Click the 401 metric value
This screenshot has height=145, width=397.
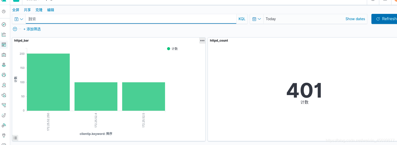point(304,90)
